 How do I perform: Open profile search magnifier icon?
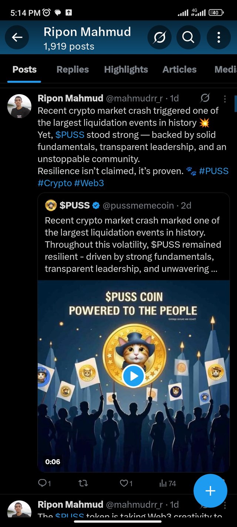(x=188, y=37)
